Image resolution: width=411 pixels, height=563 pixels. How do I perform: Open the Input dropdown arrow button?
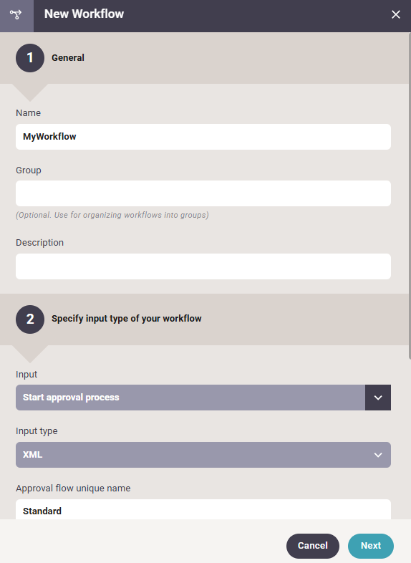[x=378, y=398]
